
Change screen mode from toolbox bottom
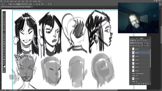pos(4,71)
